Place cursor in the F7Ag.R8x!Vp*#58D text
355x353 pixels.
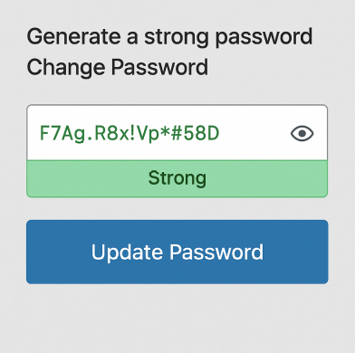click(130, 133)
